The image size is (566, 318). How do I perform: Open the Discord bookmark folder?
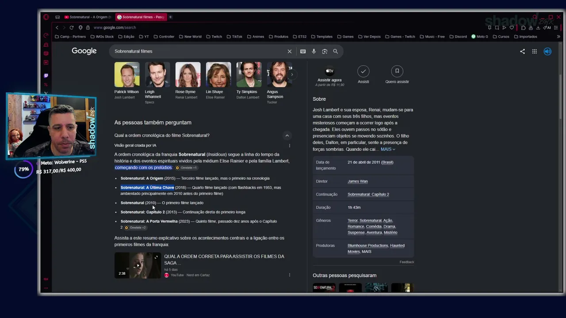pyautogui.click(x=458, y=37)
